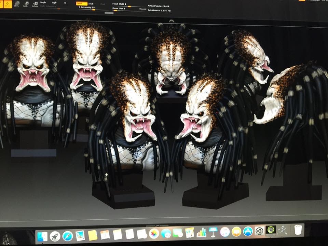Open the Calendar app in dock
This screenshot has height=246, width=328.
(x=105, y=235)
